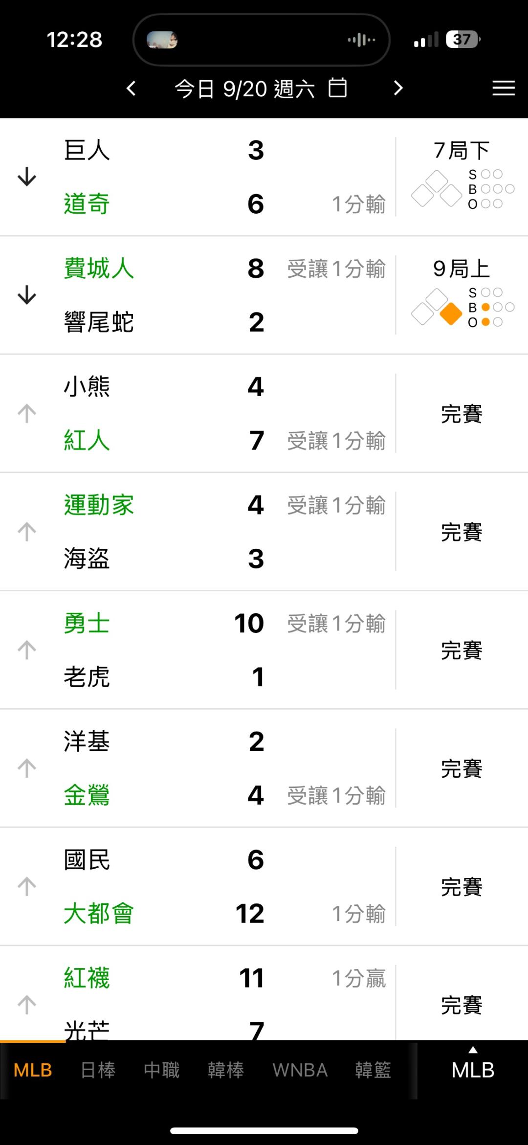
Task: Go to previous day's scores
Action: (x=131, y=89)
